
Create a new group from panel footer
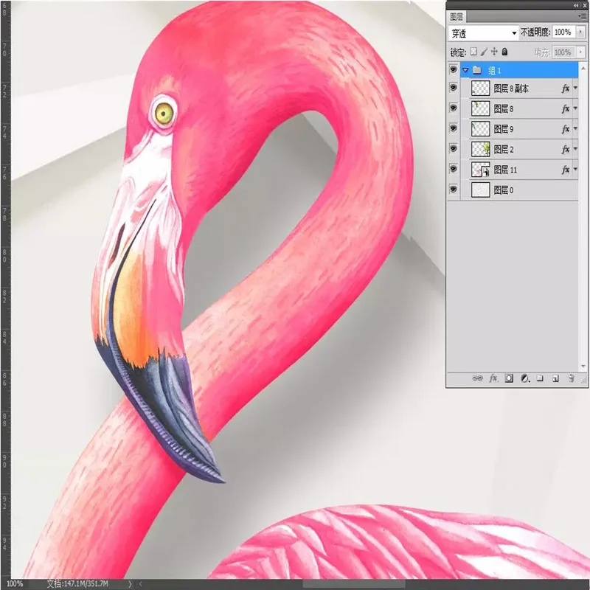540,378
